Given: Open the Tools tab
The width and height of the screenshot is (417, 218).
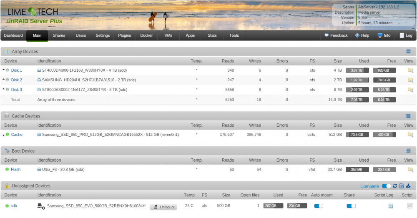Looking at the screenshot, I should coord(234,35).
